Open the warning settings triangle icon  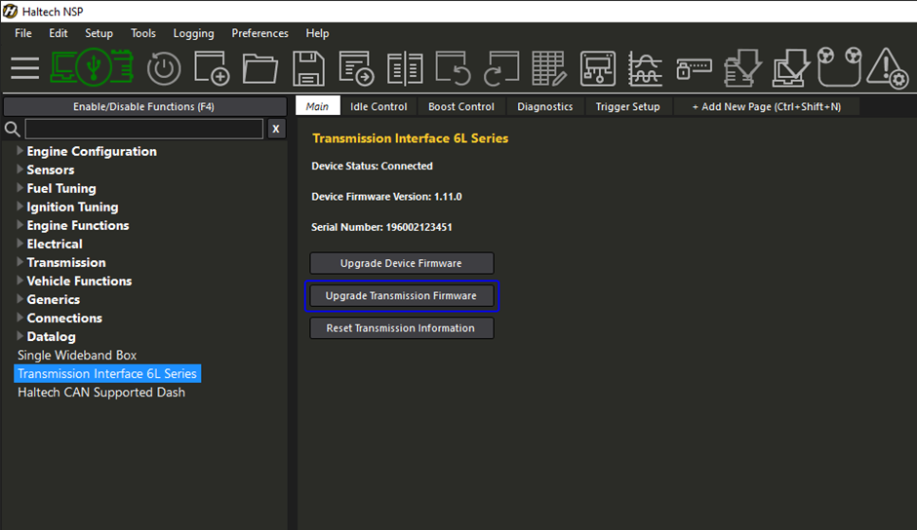coord(887,68)
